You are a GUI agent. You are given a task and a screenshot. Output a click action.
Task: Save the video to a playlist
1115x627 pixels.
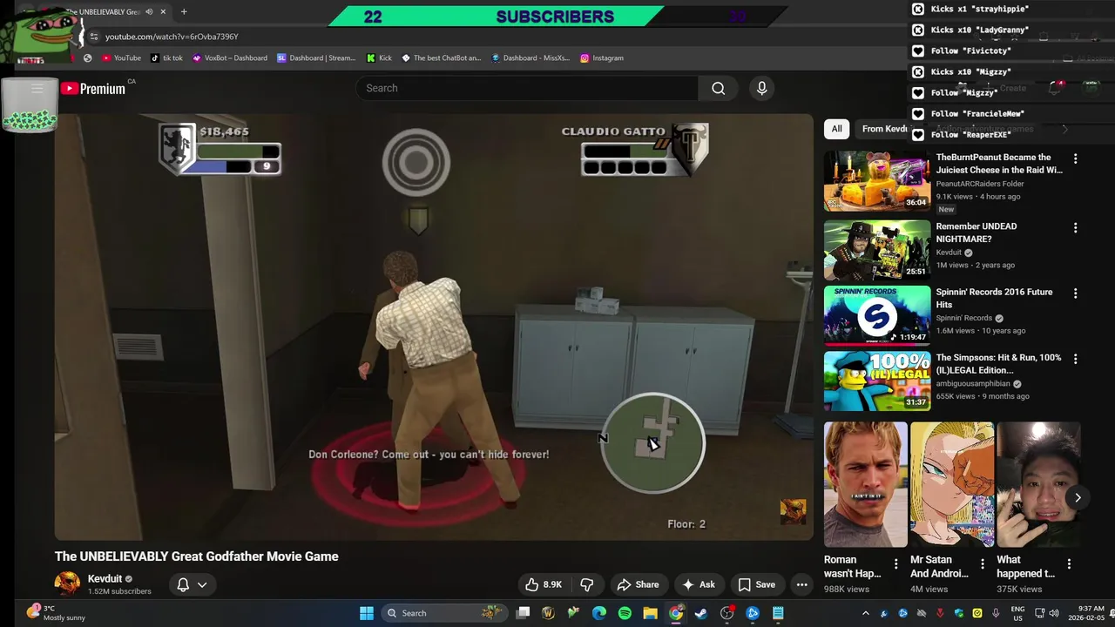pos(756,584)
